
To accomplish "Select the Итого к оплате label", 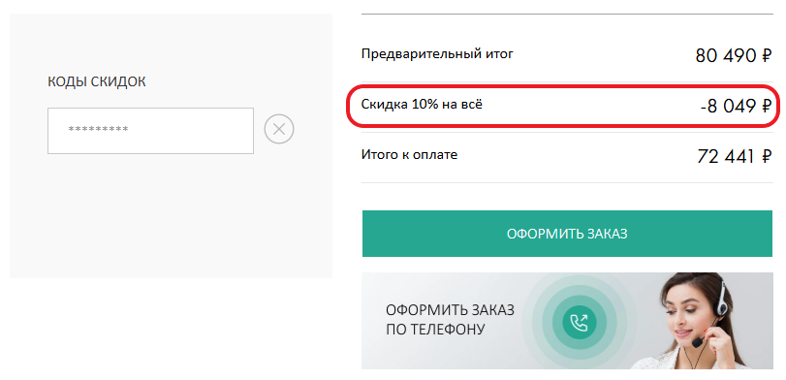I will point(409,154).
